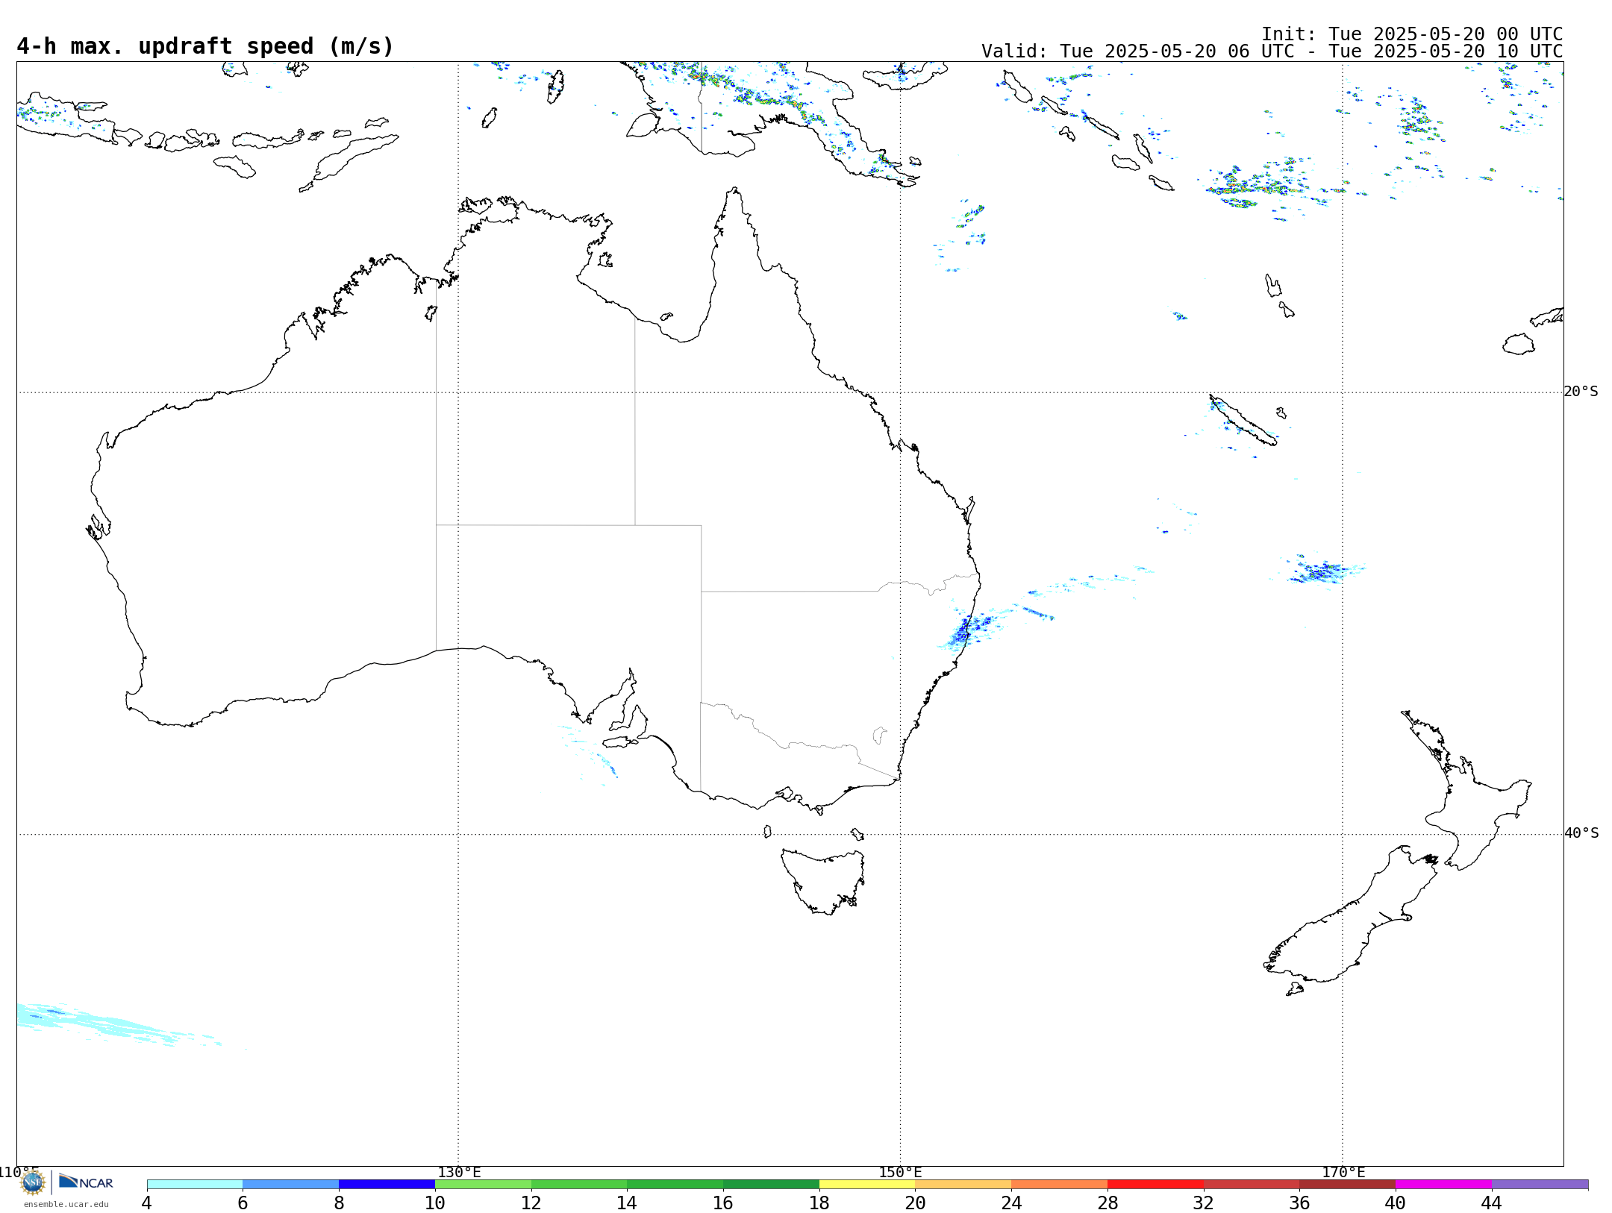The width and height of the screenshot is (1612, 1213).
Task: Click colorbar tick label 4
Action: (x=147, y=1203)
